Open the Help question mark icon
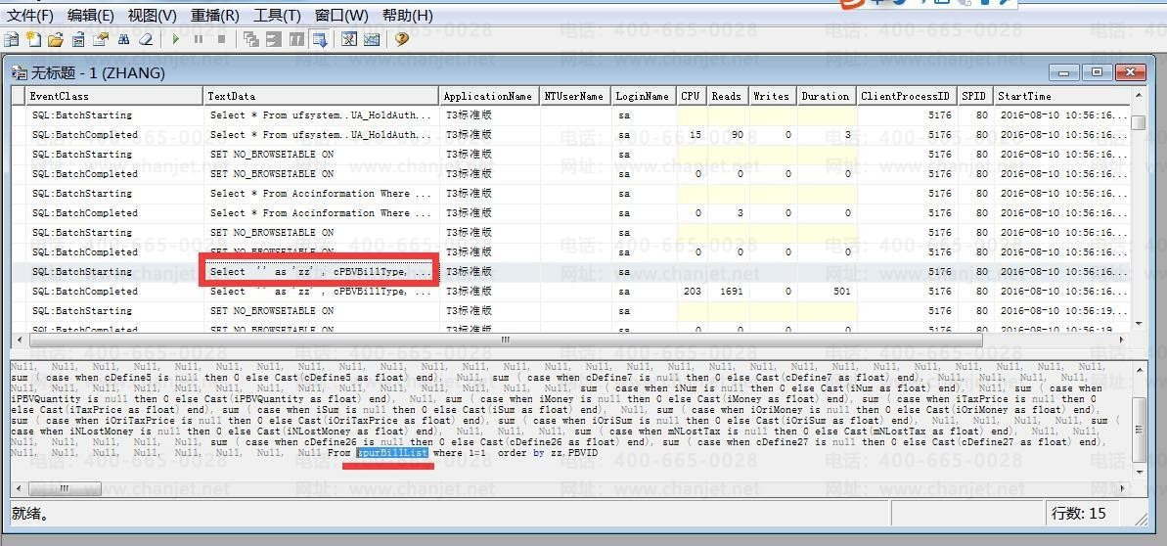The width and height of the screenshot is (1167, 546). [x=401, y=40]
